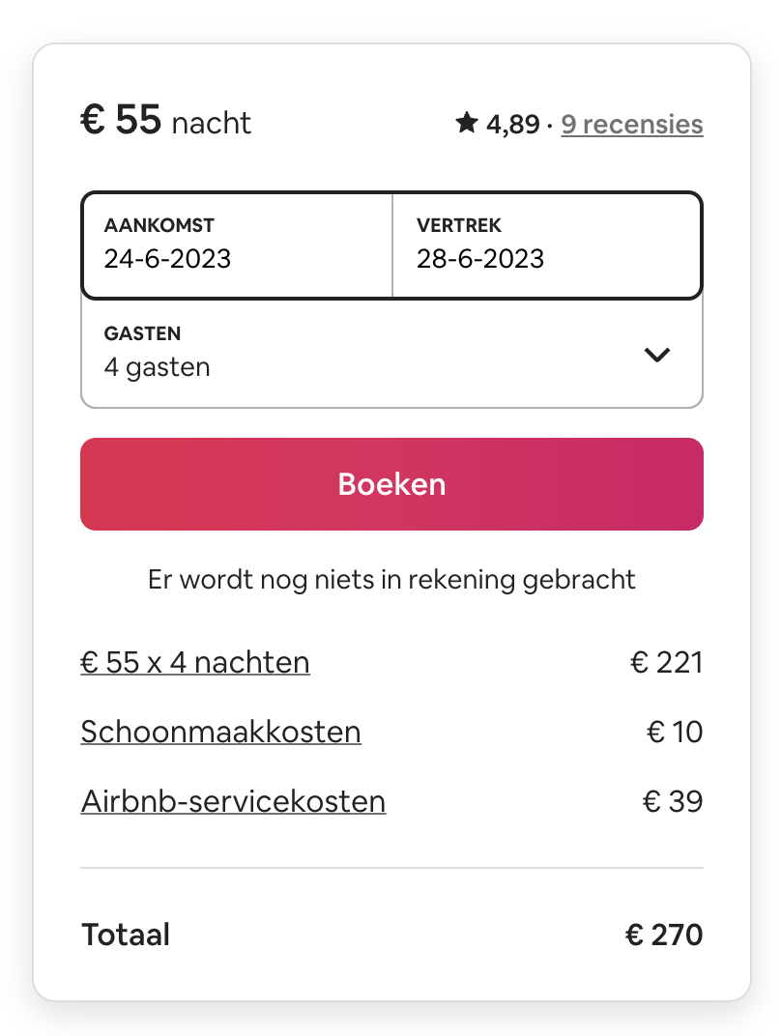
Task: Click the 24-6-2023 arrival date
Action: [x=167, y=259]
